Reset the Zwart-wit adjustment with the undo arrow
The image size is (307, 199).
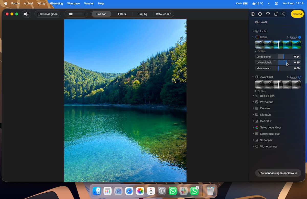point(288,77)
